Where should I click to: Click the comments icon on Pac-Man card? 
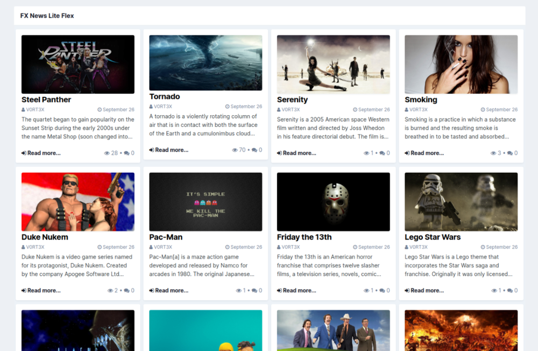pos(254,291)
